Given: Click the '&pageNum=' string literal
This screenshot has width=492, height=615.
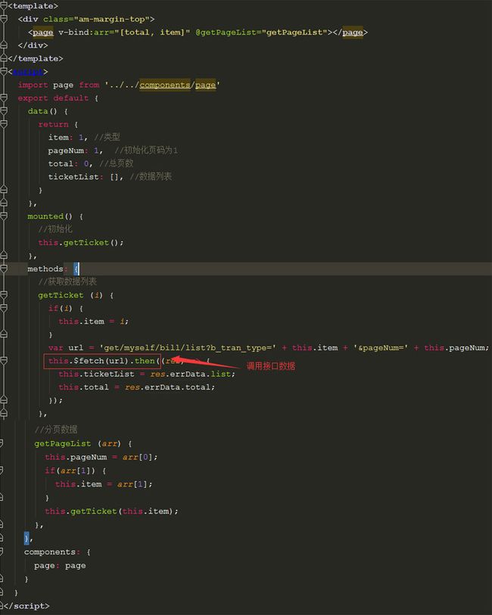Looking at the screenshot, I should 381,347.
